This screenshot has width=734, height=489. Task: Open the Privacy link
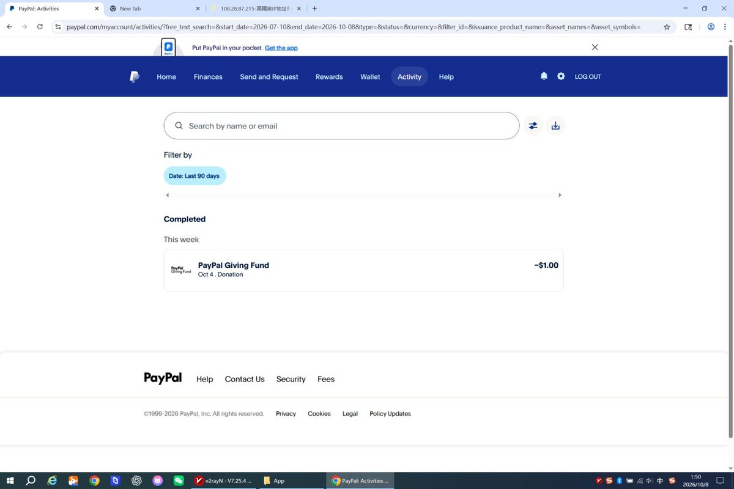(286, 414)
